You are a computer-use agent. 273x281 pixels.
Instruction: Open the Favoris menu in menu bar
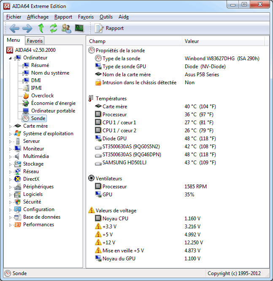coord(86,17)
